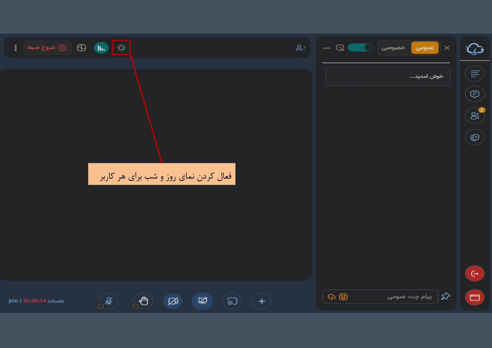Change layout with the grid icon

point(82,48)
